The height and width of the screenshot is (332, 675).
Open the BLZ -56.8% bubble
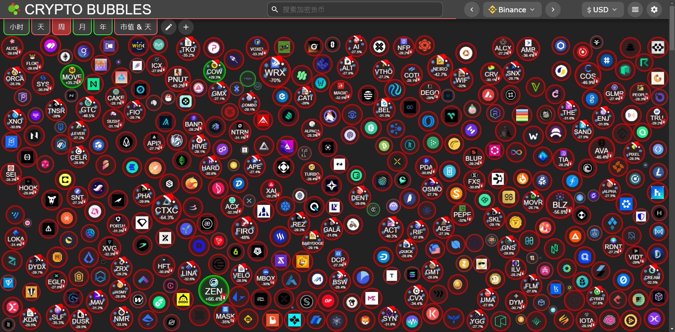560,204
